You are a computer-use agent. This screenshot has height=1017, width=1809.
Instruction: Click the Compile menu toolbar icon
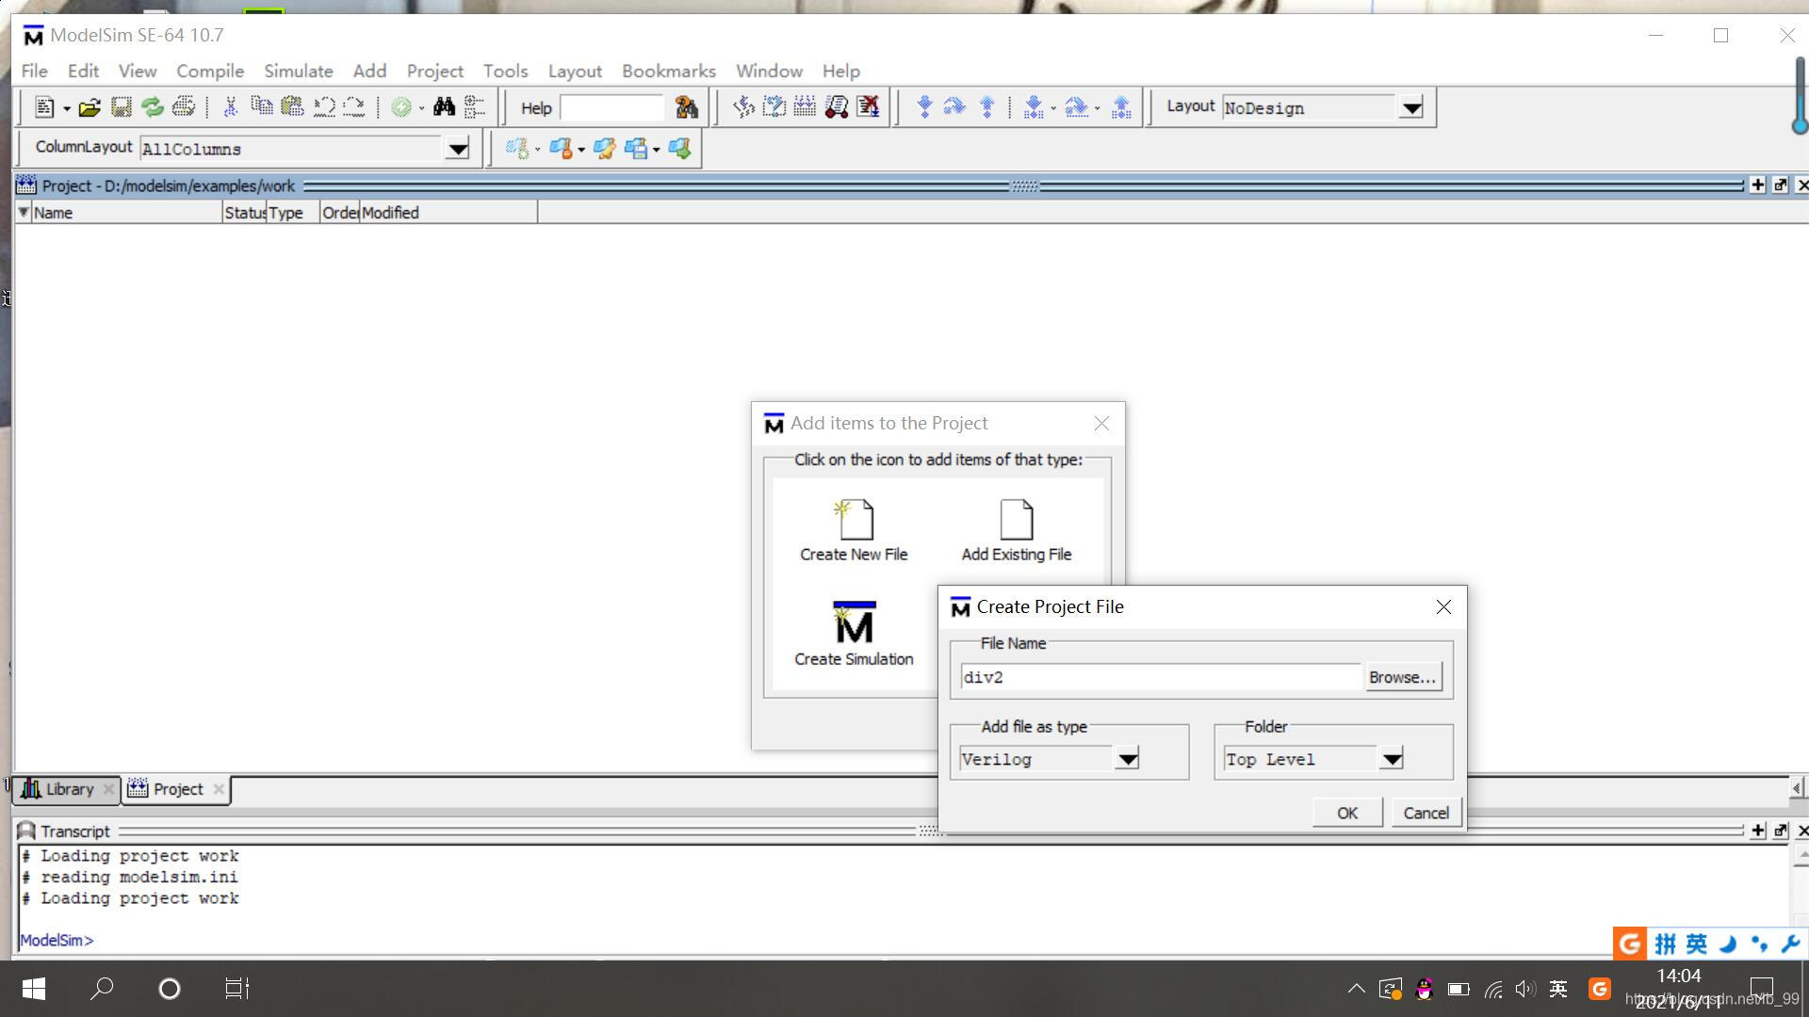(209, 71)
